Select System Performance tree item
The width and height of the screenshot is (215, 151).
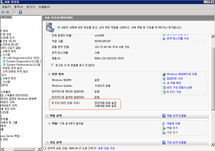coord(23,65)
